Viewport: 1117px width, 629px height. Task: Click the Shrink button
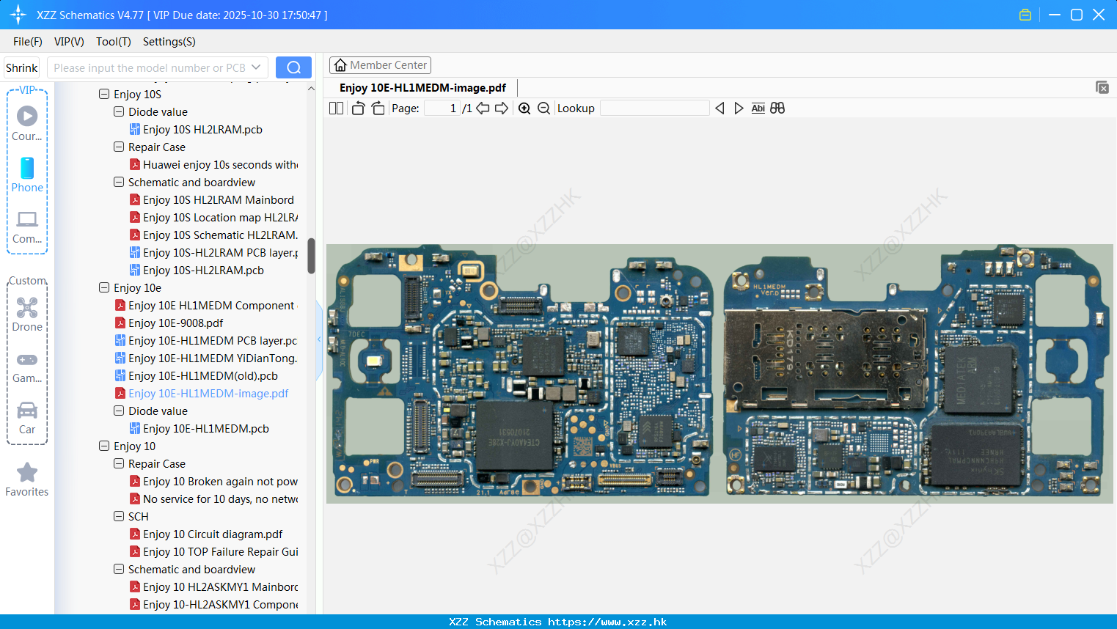(21, 67)
